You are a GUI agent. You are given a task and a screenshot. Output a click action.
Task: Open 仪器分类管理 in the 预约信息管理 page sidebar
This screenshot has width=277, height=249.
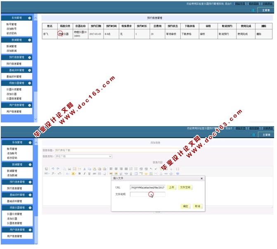tap(14, 89)
